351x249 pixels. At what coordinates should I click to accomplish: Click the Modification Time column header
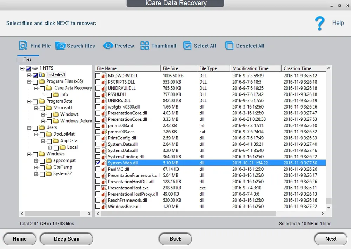point(255,68)
